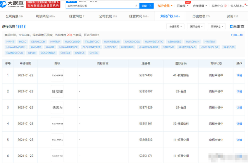Image resolution: width=248 pixels, height=163 pixels.
Task: Click the 32-啤酒饮料 classification cell
Action: tap(181, 124)
